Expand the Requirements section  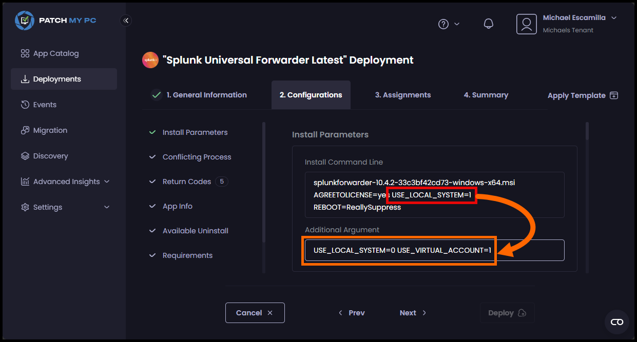click(187, 255)
